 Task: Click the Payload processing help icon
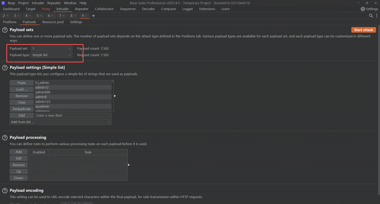pos(5,138)
